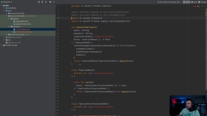Open TimelineScreenTest file
Viewport: 207px width, 116px height.
[24, 32]
